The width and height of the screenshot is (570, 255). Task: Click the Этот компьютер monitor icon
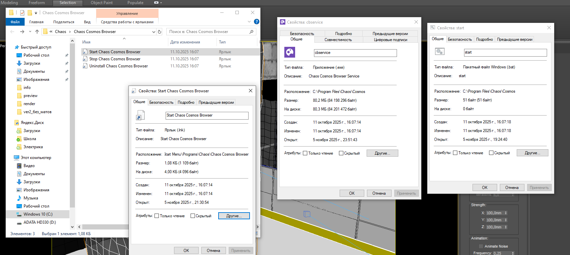(17, 158)
